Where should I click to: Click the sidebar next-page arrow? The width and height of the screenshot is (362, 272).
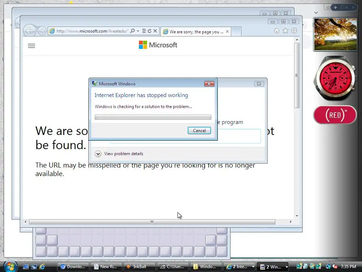click(x=353, y=8)
